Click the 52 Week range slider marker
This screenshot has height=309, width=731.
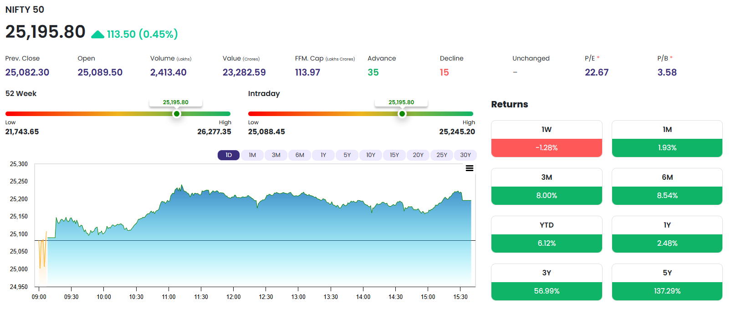(177, 114)
